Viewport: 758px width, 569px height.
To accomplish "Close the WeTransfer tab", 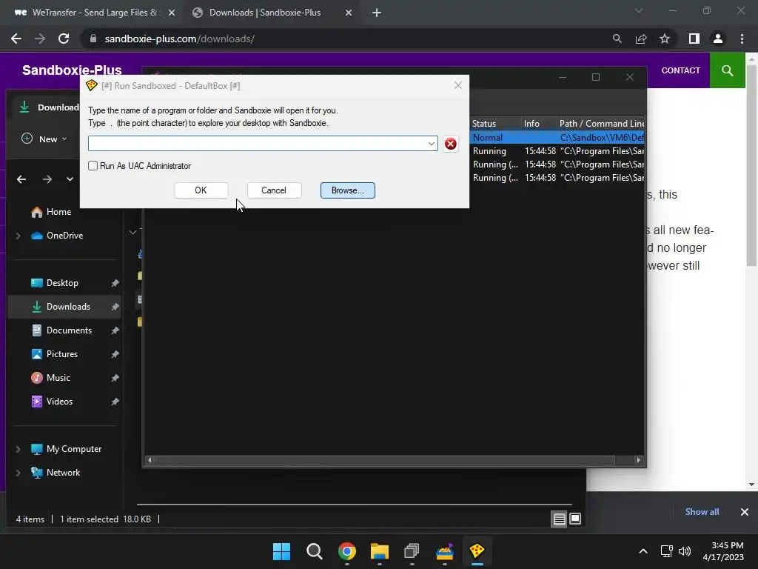I will (172, 13).
